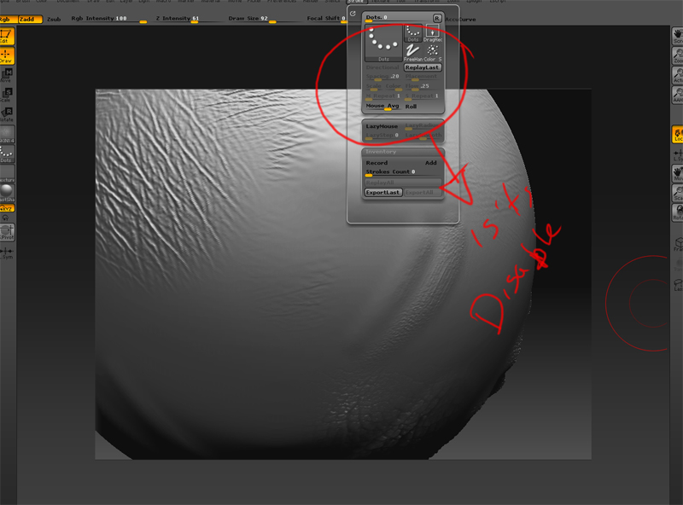The image size is (683, 505).
Task: Adjust the Mouse Avg slider
Action: pyautogui.click(x=382, y=106)
